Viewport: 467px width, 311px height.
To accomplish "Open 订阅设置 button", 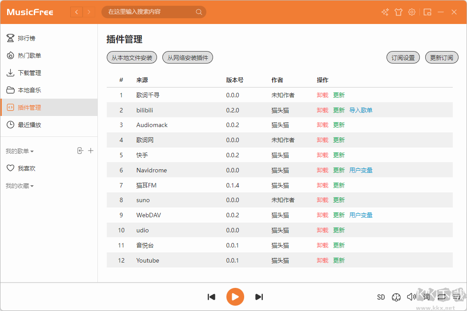I will coord(403,57).
